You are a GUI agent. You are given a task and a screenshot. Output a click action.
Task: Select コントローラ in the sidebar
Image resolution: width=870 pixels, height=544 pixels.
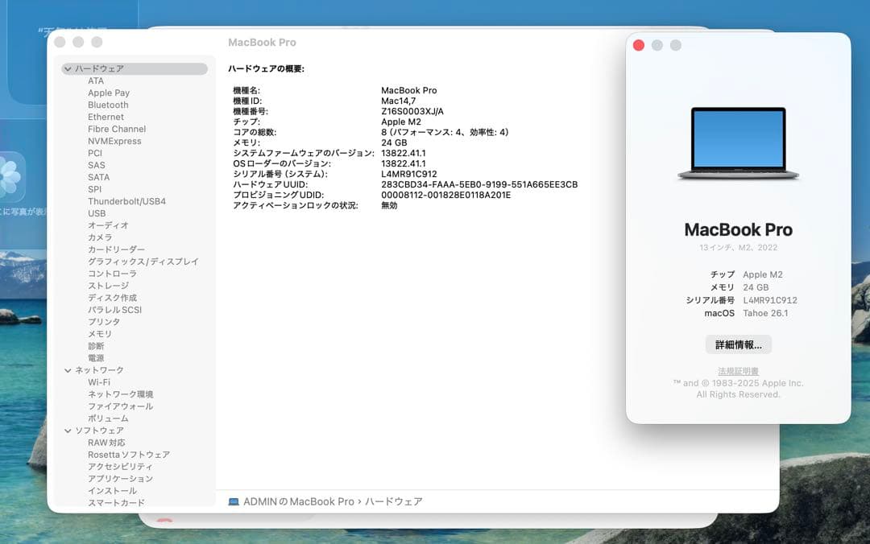click(112, 274)
